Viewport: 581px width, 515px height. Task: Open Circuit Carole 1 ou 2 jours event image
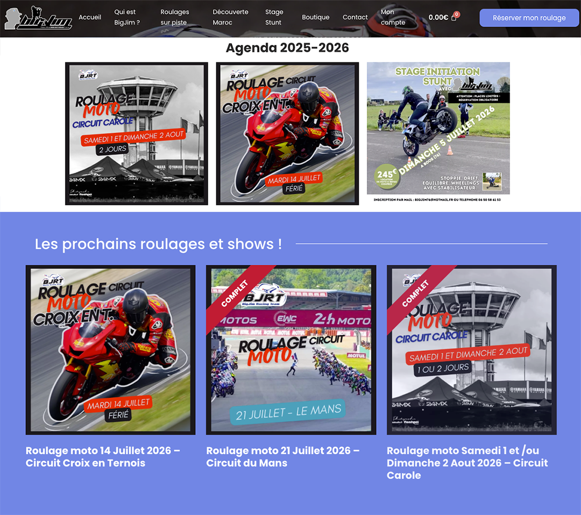pyautogui.click(x=472, y=350)
